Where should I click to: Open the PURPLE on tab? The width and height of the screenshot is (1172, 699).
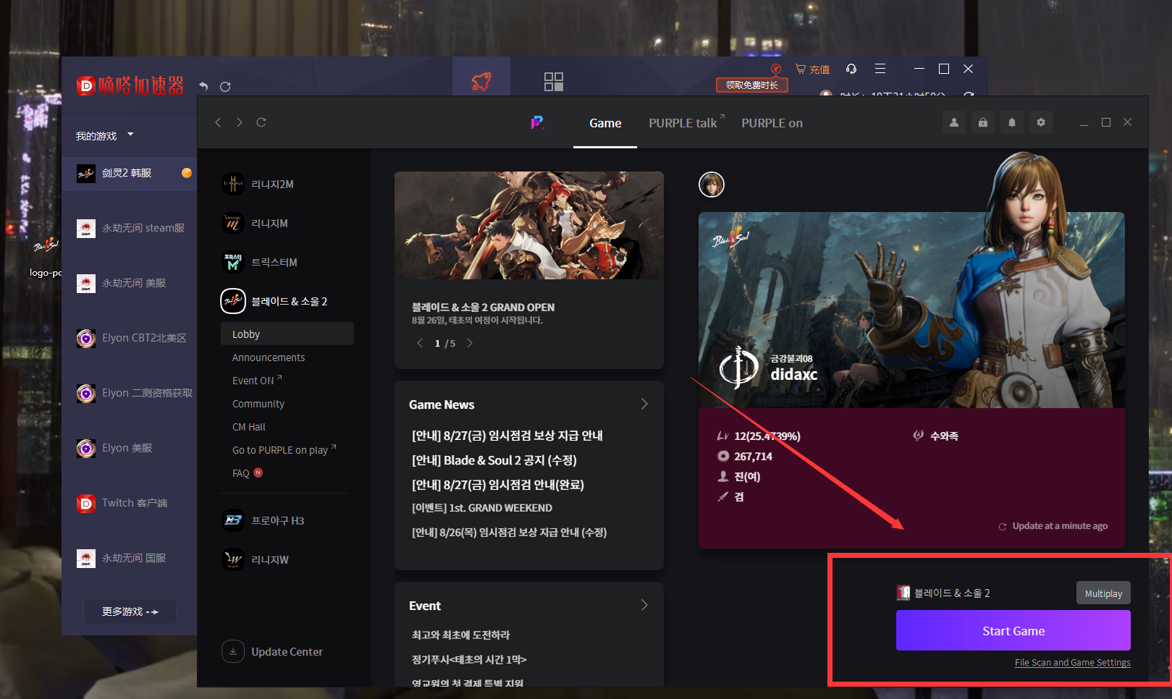pos(772,123)
